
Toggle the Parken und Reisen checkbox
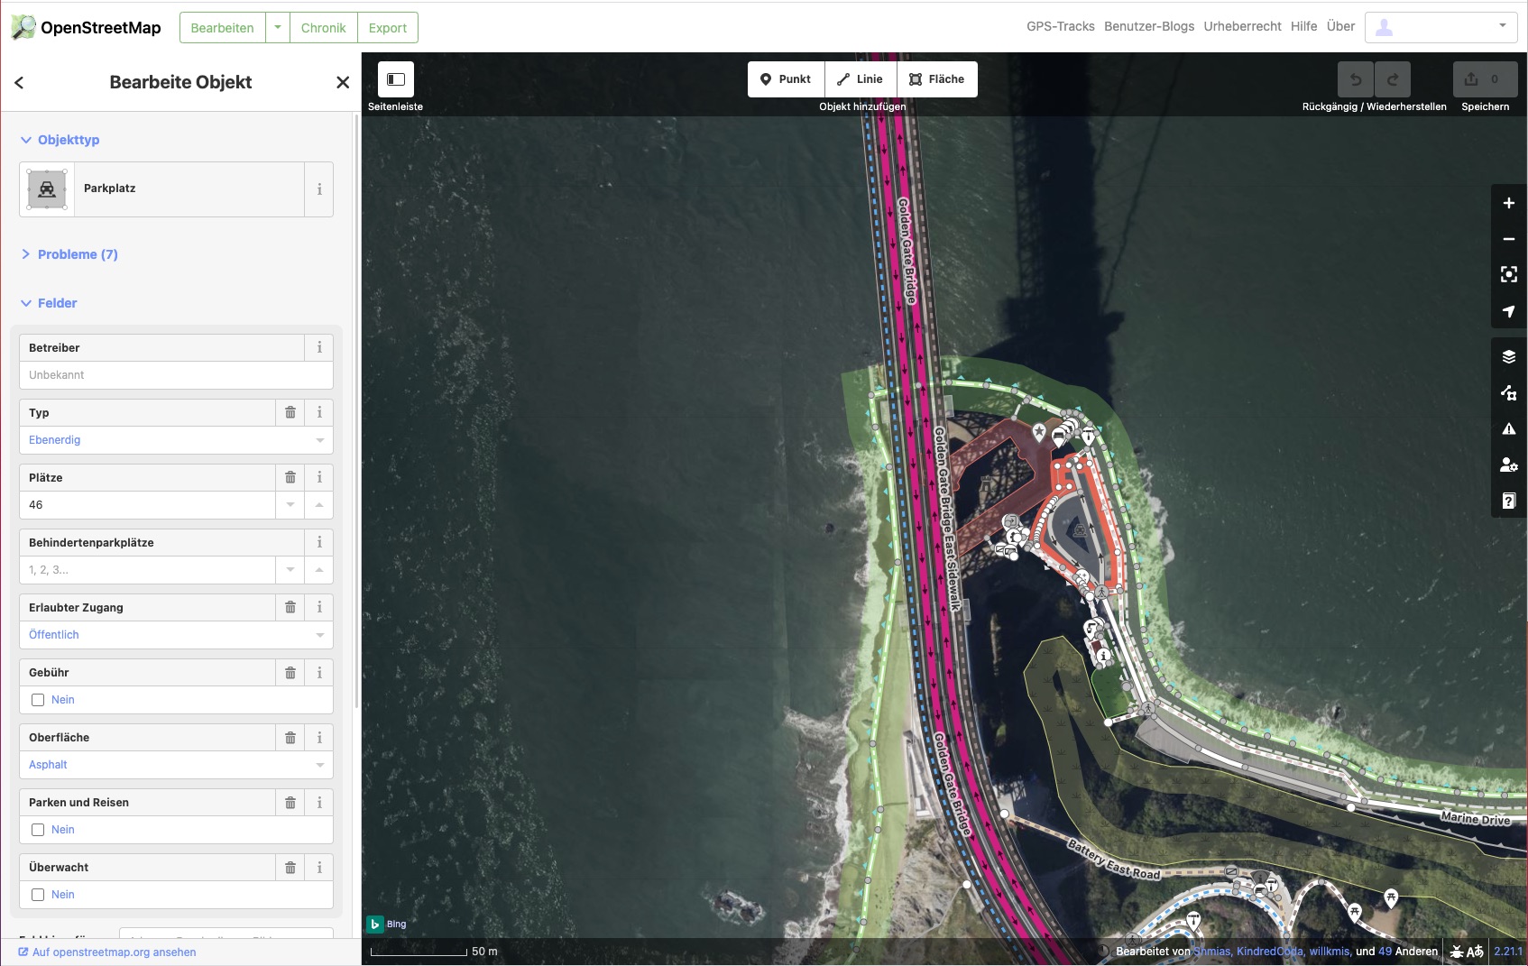[38, 830]
